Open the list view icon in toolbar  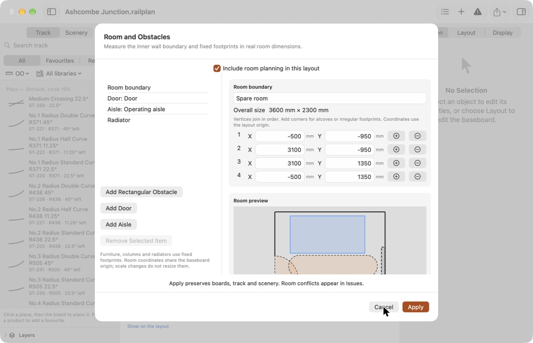point(444,12)
